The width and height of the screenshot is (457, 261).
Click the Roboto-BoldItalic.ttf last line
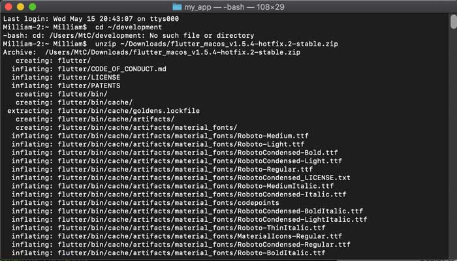[x=168, y=253]
